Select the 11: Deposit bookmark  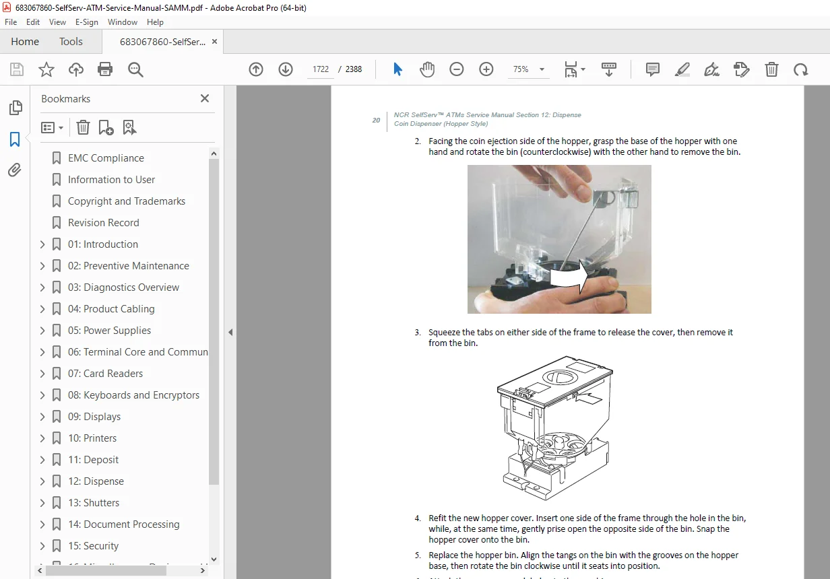(93, 460)
